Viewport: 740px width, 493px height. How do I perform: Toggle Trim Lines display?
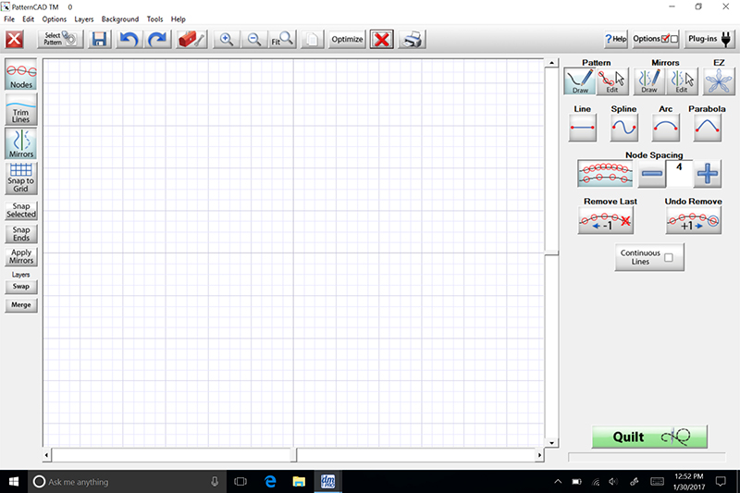pos(21,109)
